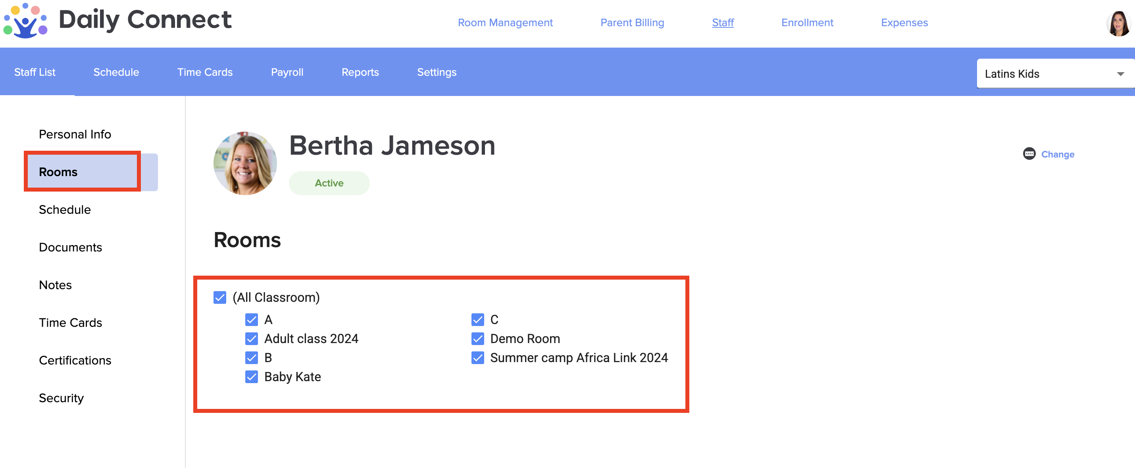Open the Time Cards tab in blue bar
The height and width of the screenshot is (468, 1135).
205,72
